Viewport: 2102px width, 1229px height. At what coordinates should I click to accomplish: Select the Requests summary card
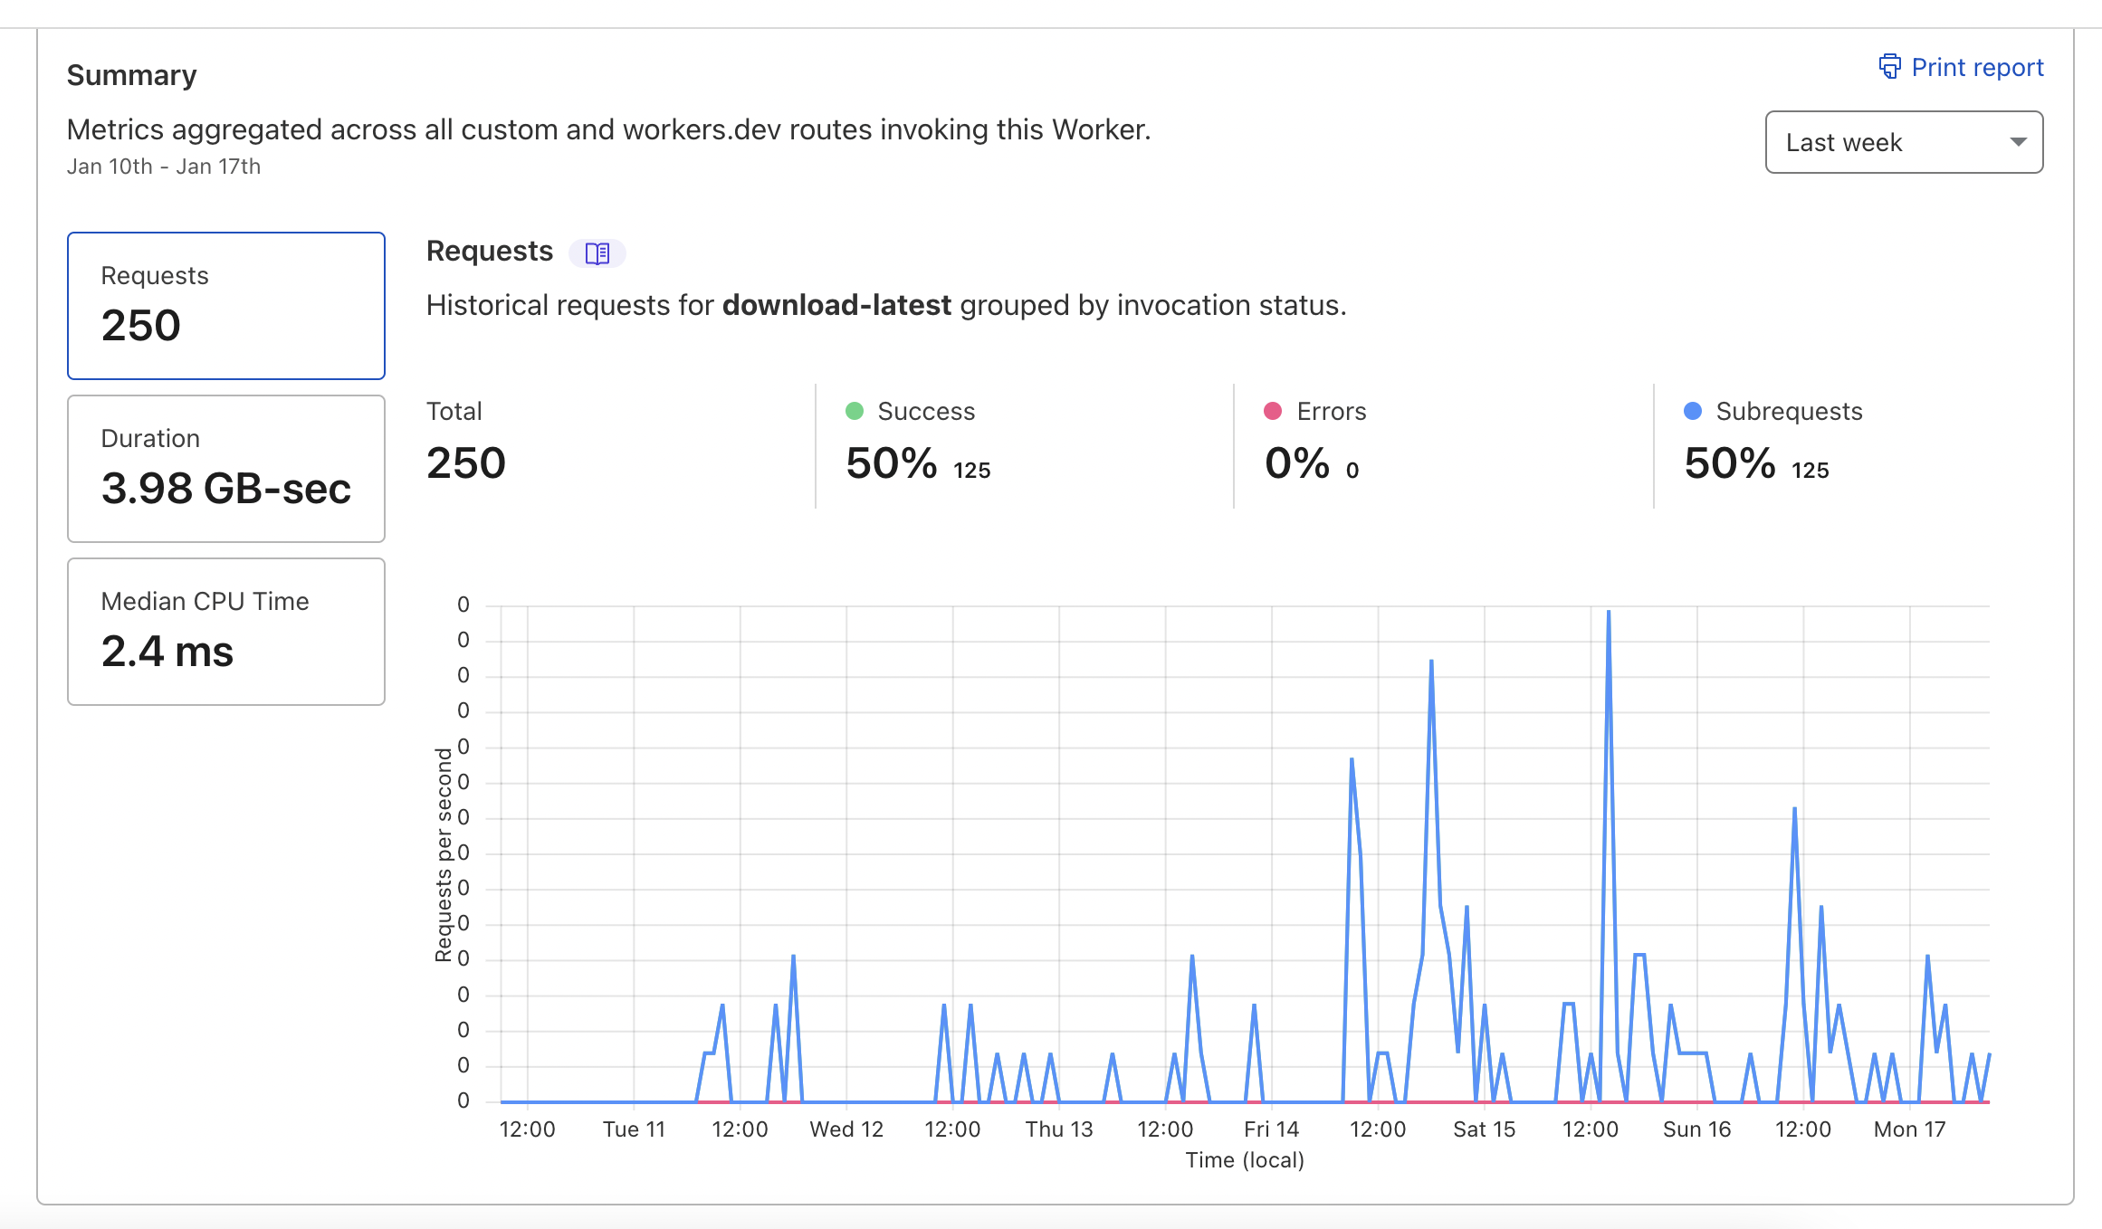point(225,306)
